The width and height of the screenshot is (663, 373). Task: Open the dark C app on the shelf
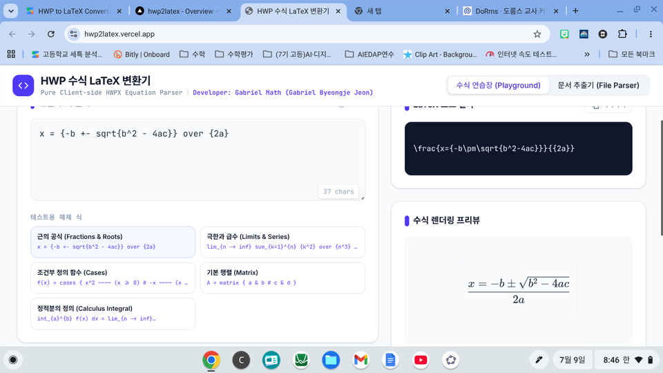241,360
